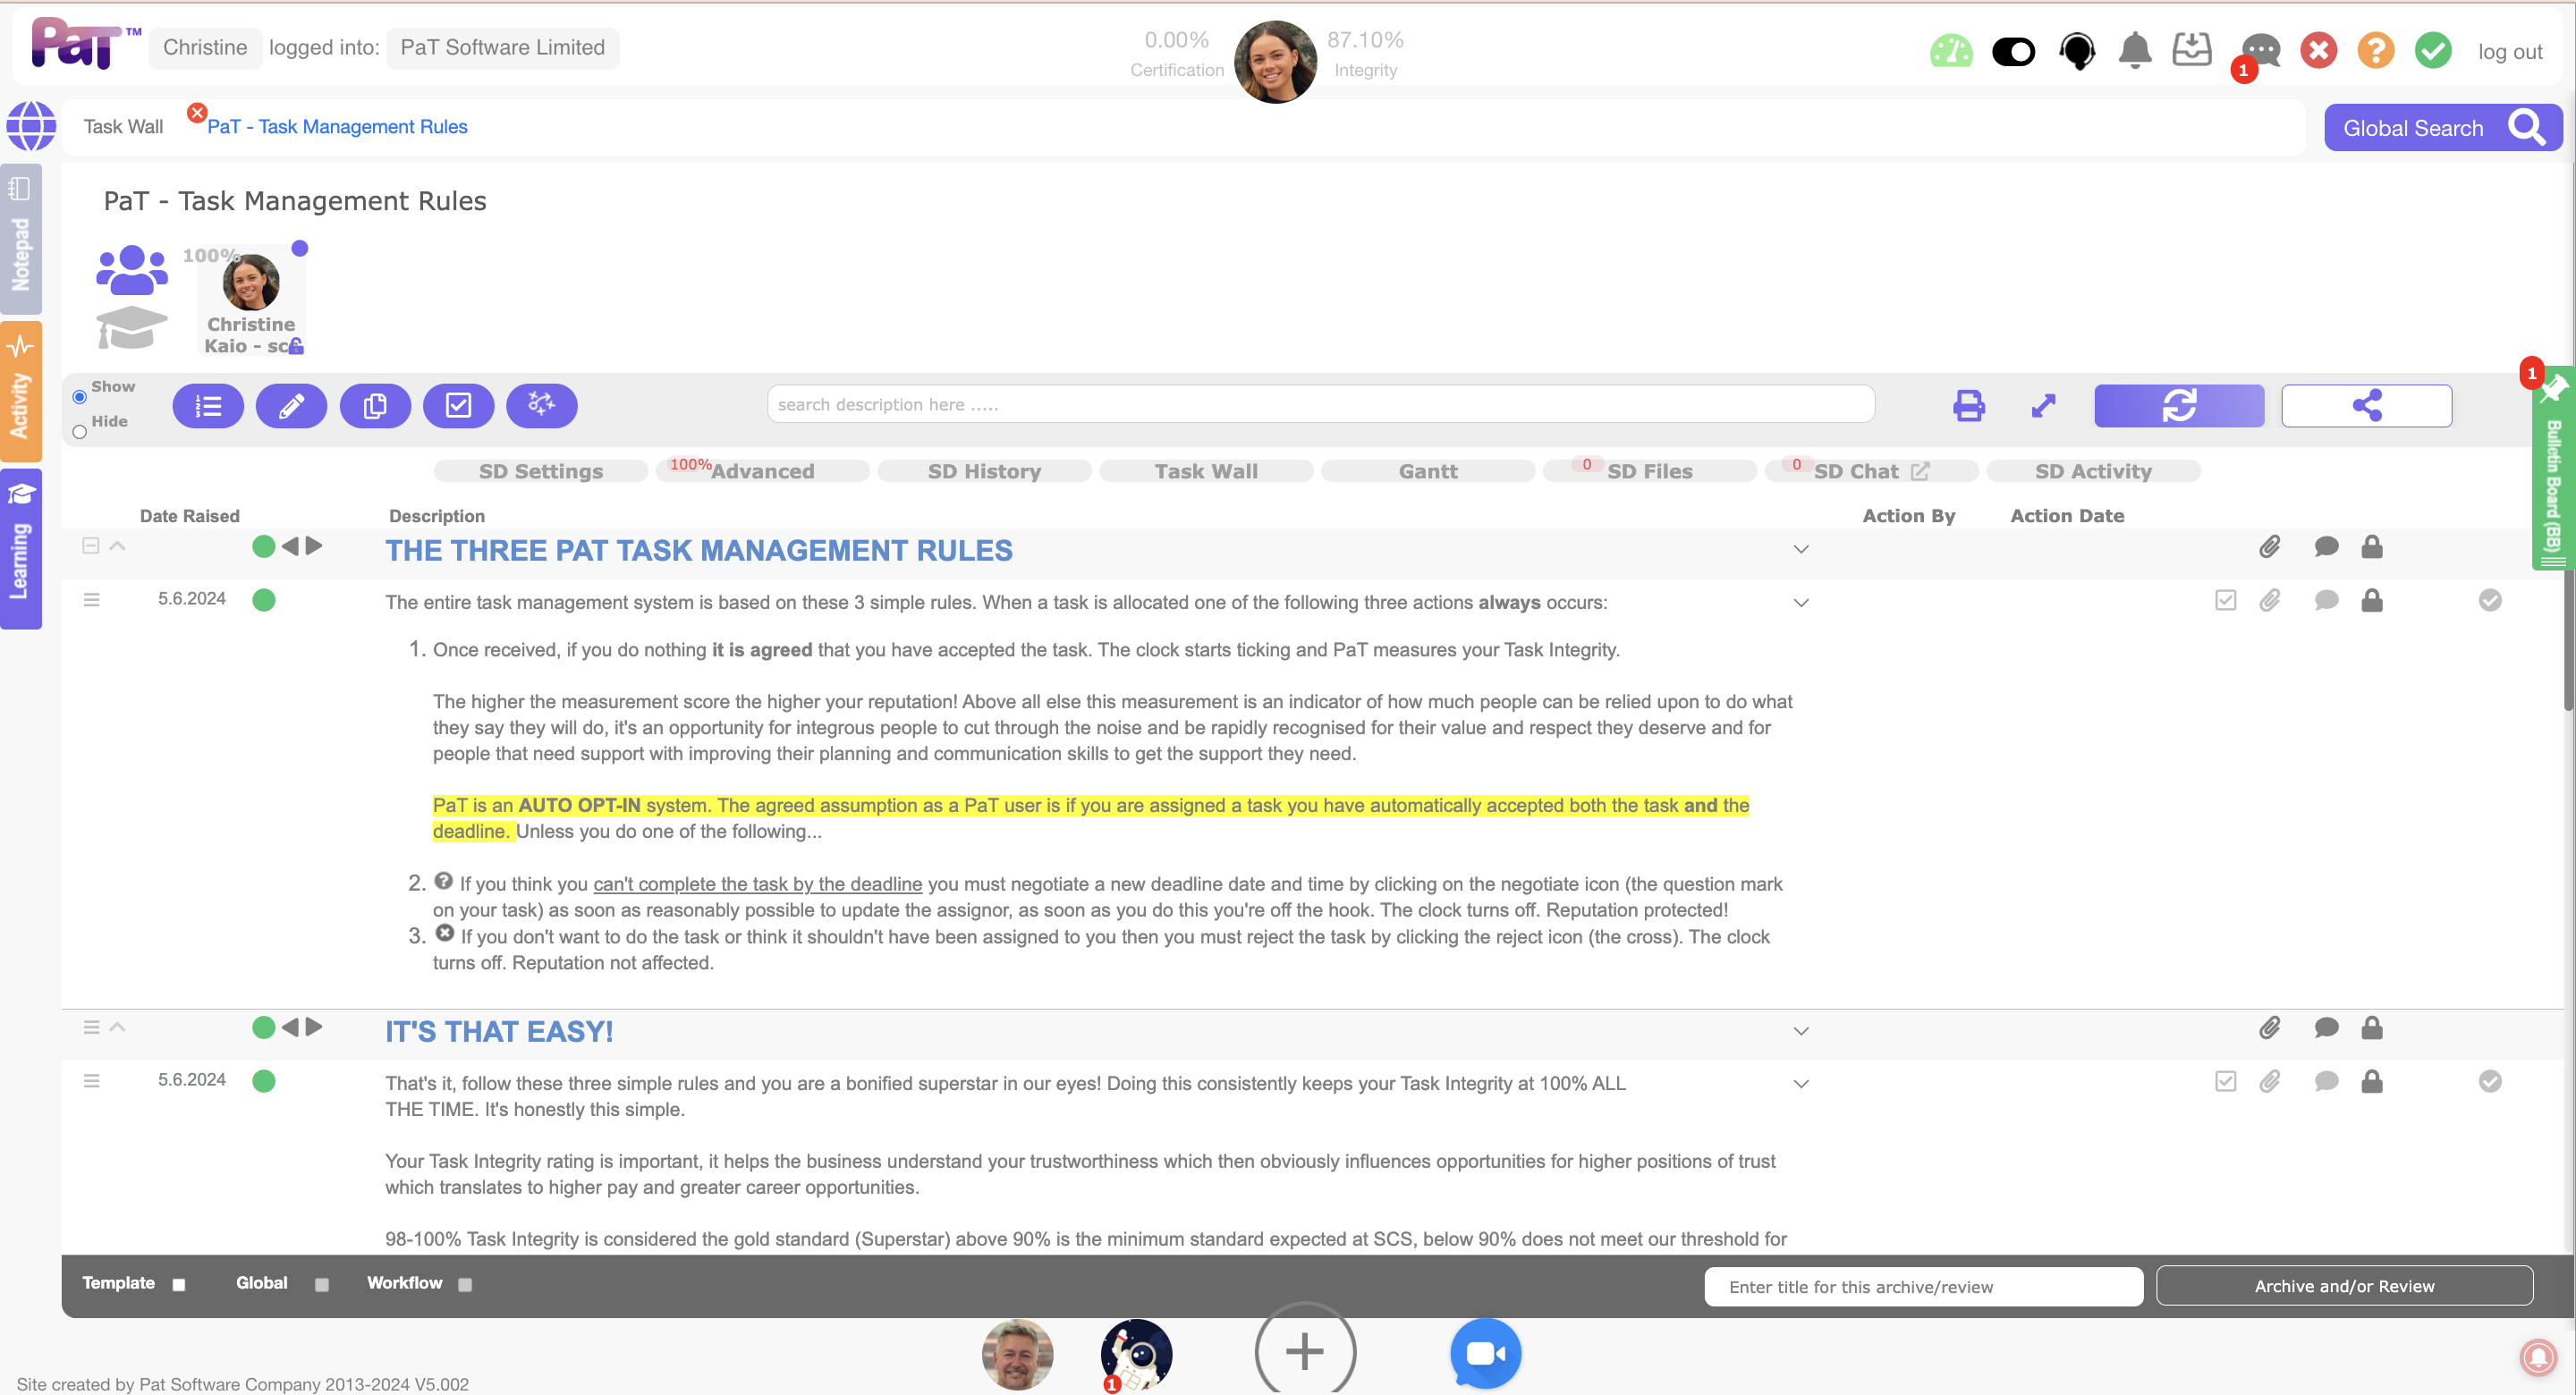Open the notifications bell icon

pos(2134,50)
